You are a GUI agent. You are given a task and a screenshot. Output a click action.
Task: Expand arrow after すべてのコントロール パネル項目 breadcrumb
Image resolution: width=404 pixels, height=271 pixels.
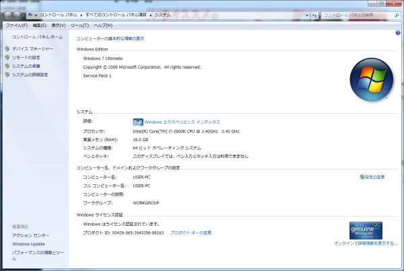coord(150,15)
